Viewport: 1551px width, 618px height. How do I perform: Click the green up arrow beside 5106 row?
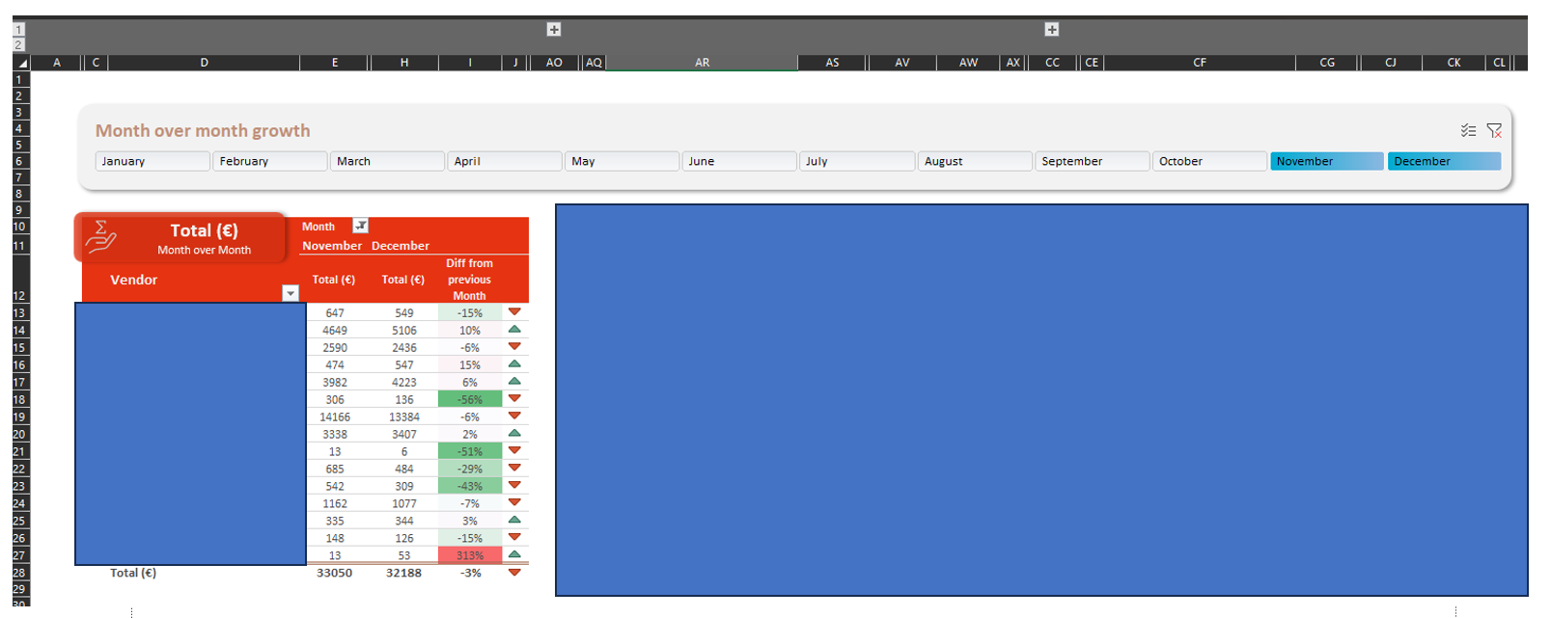point(514,329)
